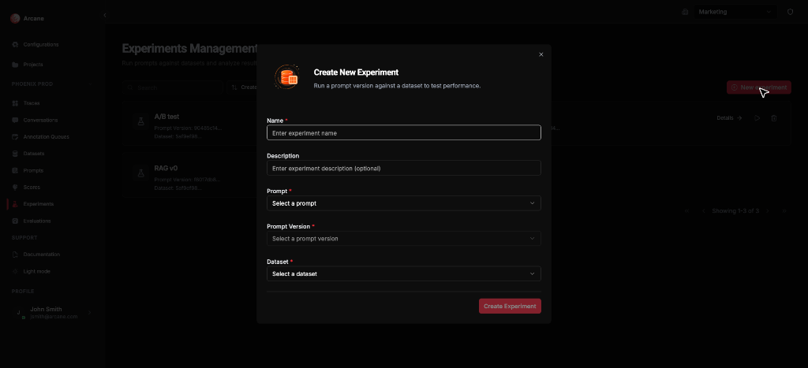Click the experiment Description input field
Screen dimensions: 808x368
(x=403, y=168)
